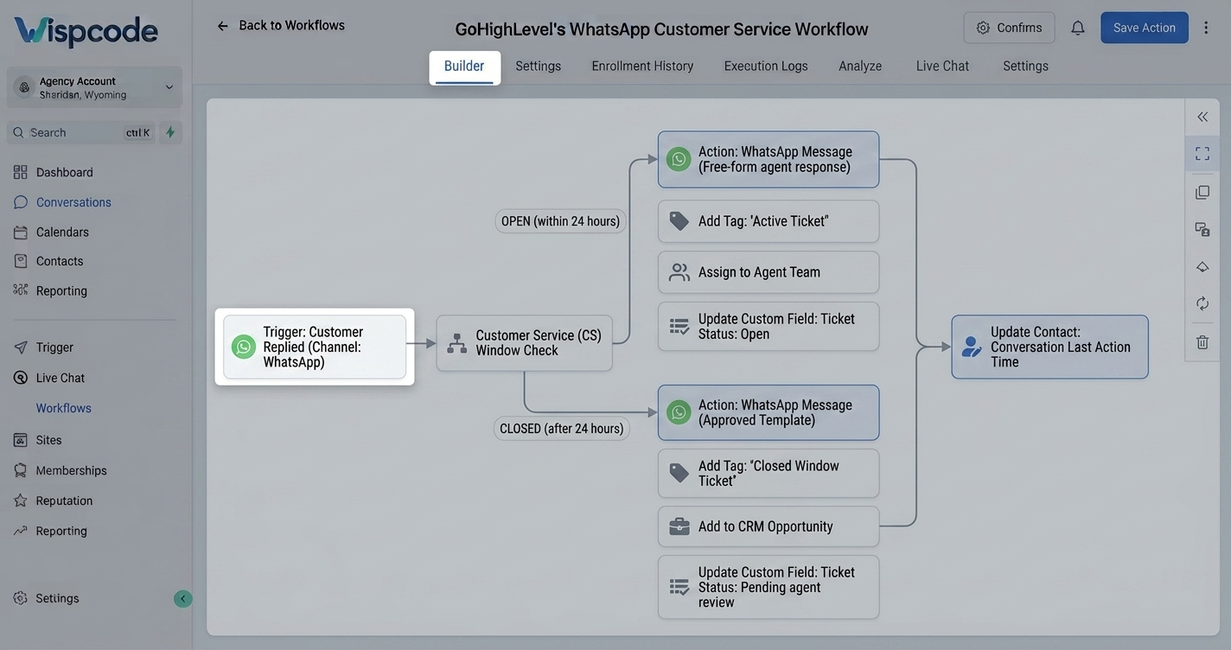Click the branch icon on CS Window Check
1231x650 pixels.
click(456, 343)
